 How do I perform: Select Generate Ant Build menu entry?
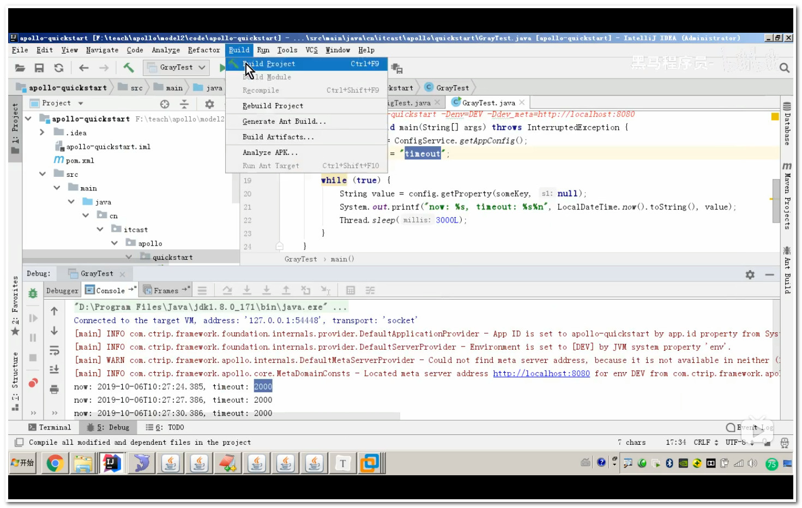(x=306, y=121)
